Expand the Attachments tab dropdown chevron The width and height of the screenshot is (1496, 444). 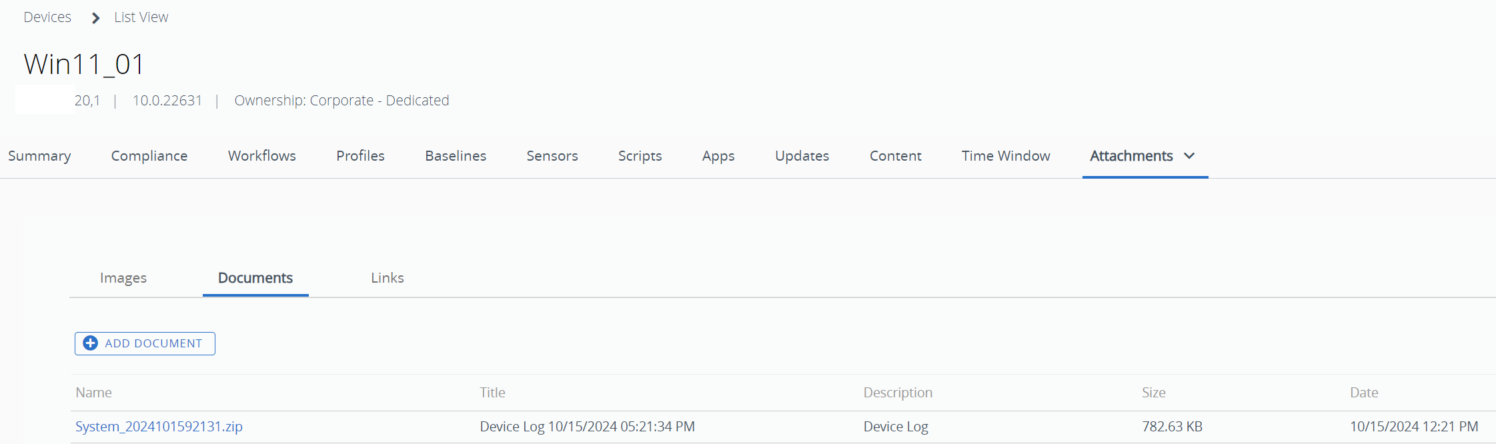[1189, 156]
